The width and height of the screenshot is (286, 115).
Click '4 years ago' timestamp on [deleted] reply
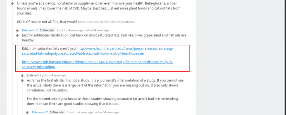click(x=58, y=75)
